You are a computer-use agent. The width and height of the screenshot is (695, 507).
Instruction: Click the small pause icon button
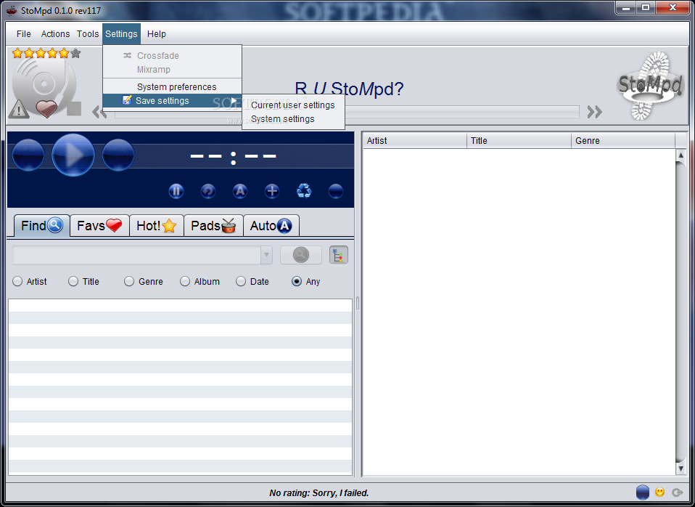tap(176, 191)
